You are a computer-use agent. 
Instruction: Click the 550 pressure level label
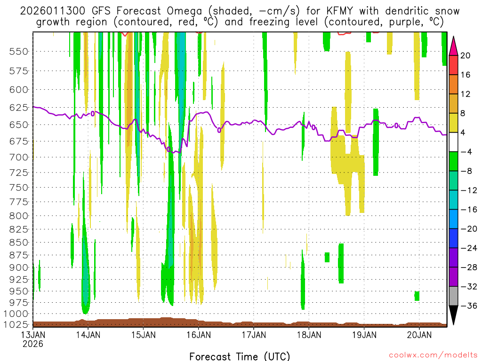(18, 51)
